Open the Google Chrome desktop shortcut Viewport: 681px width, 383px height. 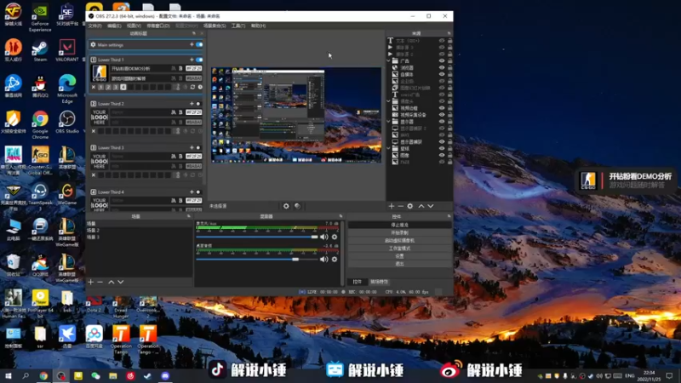coord(40,125)
